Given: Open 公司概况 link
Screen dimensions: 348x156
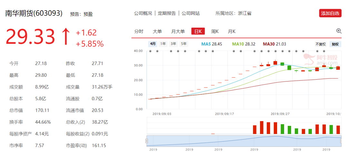Looking at the screenshot, I should pyautogui.click(x=143, y=13).
